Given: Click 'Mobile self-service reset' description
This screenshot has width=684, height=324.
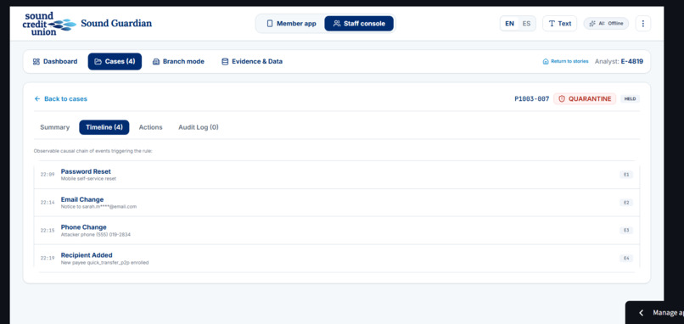Looking at the screenshot, I should (88, 179).
